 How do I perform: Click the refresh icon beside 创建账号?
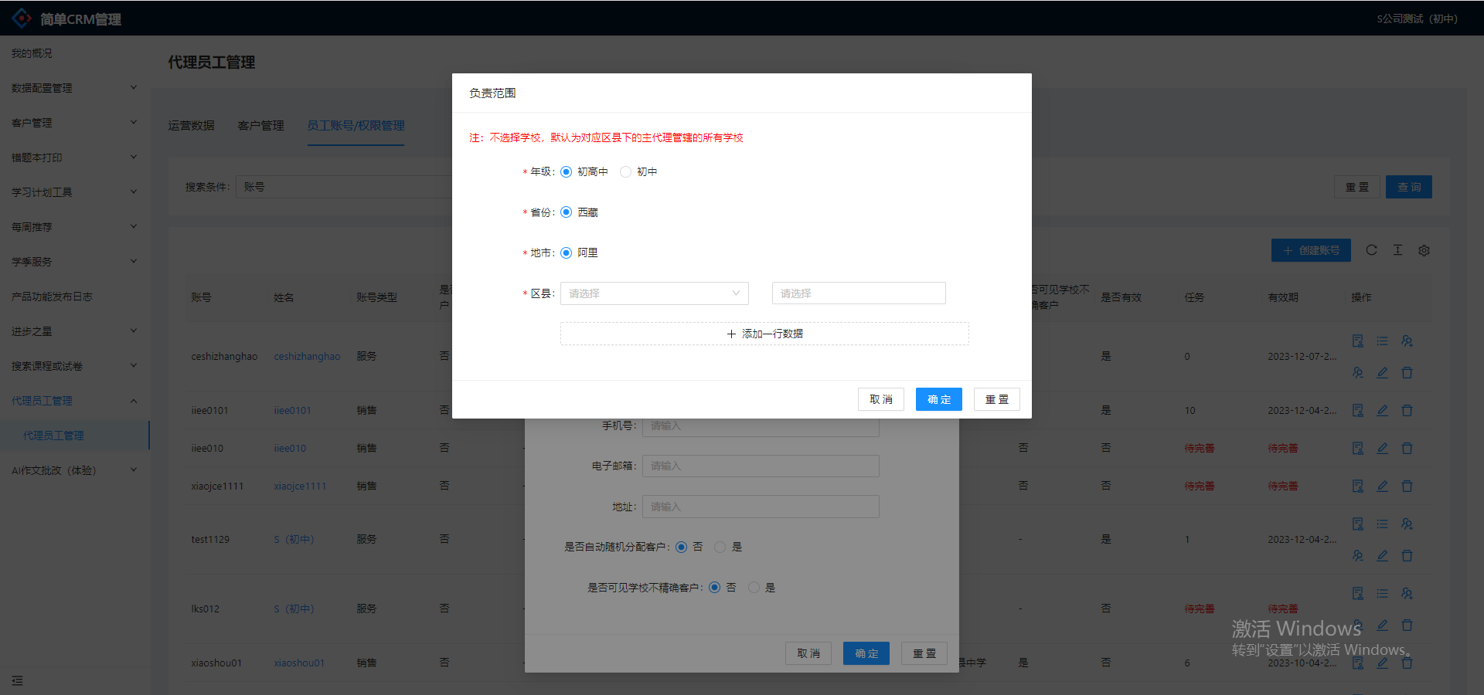coord(1371,250)
